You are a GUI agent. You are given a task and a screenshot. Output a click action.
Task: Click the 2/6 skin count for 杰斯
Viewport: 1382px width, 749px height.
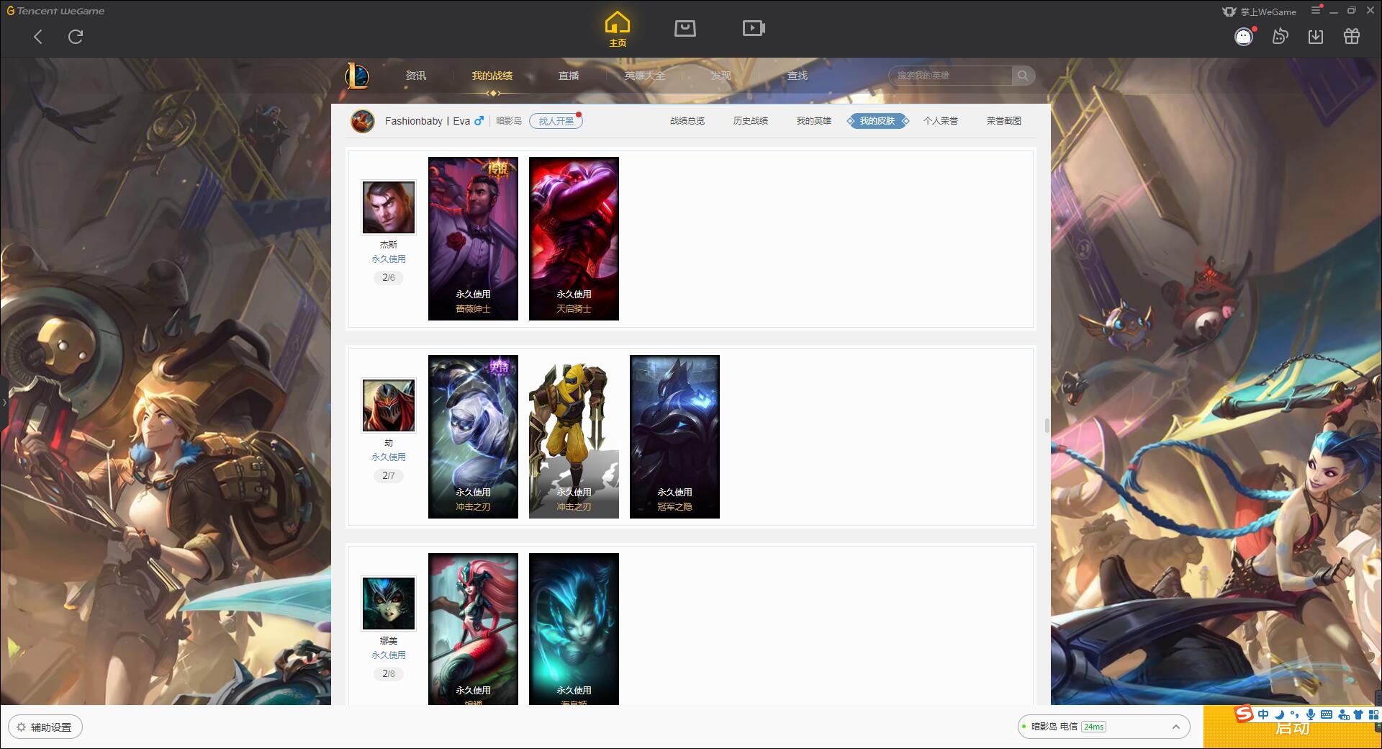(389, 277)
